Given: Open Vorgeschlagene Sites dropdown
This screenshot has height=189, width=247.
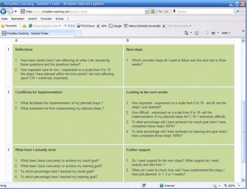Looking at the screenshot, I should pyautogui.click(x=45, y=26).
